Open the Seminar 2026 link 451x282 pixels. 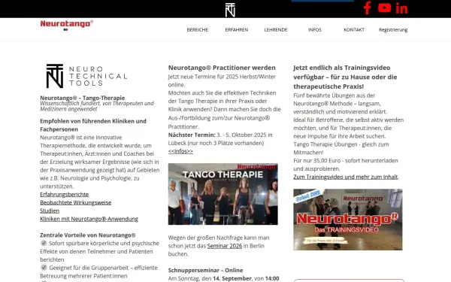point(225,246)
